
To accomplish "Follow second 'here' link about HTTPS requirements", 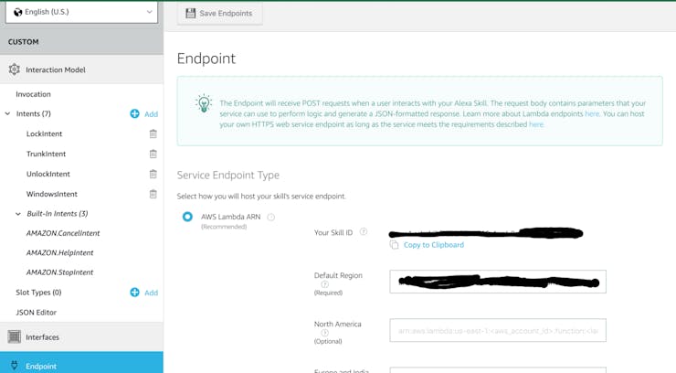I will point(536,124).
